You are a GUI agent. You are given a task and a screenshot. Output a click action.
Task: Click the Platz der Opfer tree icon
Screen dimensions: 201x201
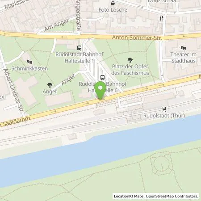tap(130, 60)
